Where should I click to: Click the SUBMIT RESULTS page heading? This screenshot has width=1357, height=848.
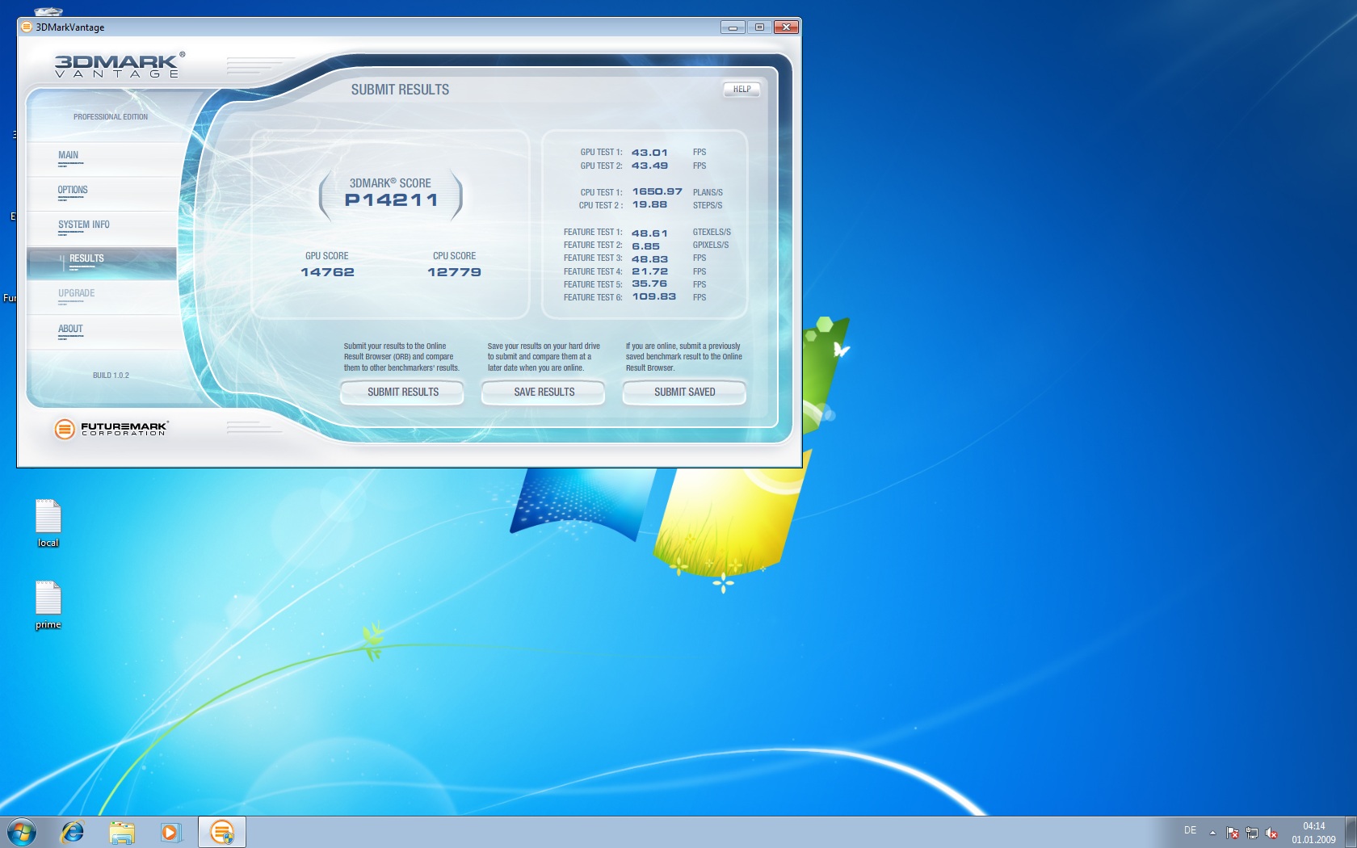[x=400, y=90]
